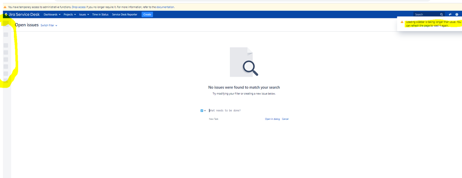This screenshot has width=462, height=178.
Task: Open Time in Status menu item
Action: [100, 14]
